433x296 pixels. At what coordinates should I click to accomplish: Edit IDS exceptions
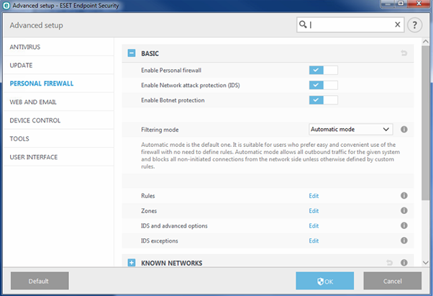click(x=314, y=241)
